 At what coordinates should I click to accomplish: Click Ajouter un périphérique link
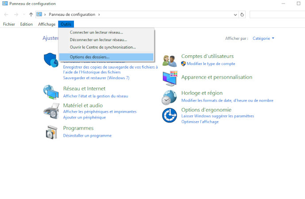[85, 117]
